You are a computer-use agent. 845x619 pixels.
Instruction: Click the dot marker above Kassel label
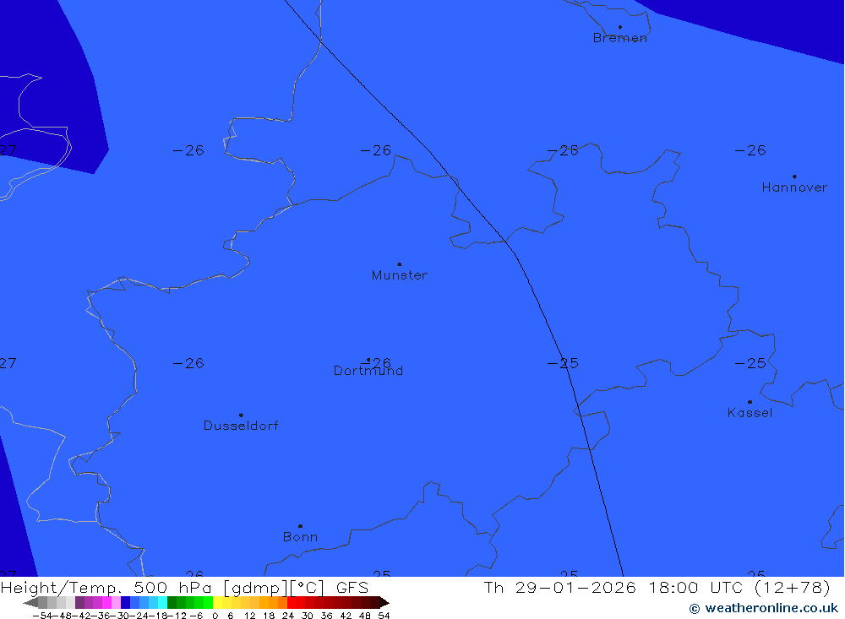click(x=750, y=402)
